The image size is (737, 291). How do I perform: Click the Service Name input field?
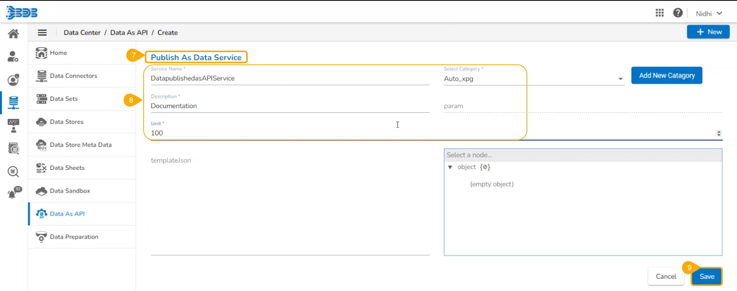290,79
